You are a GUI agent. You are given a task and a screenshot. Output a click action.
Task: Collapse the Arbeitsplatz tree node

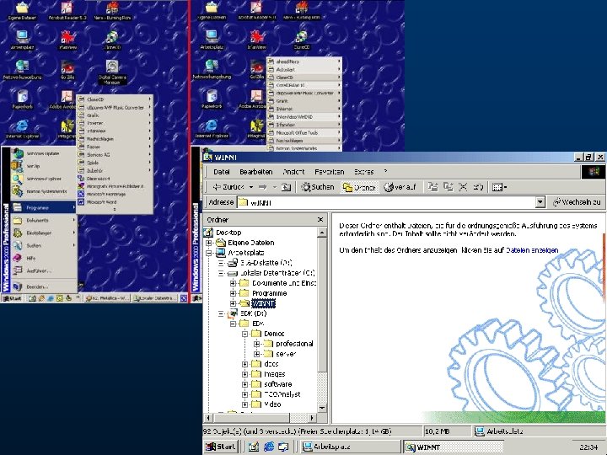pos(209,253)
